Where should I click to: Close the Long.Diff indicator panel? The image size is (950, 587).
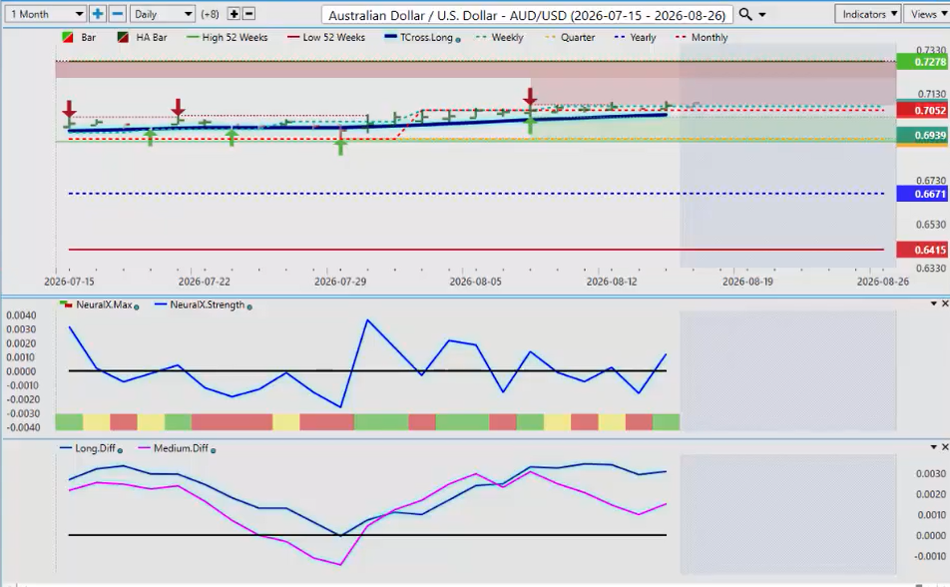[x=945, y=447]
